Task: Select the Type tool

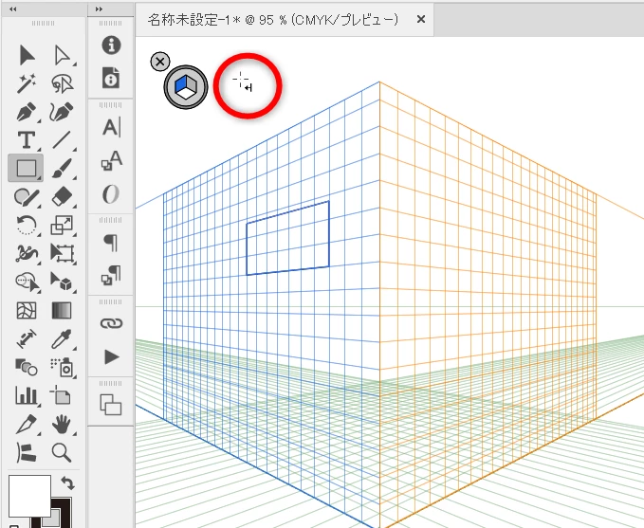Action: (x=27, y=139)
